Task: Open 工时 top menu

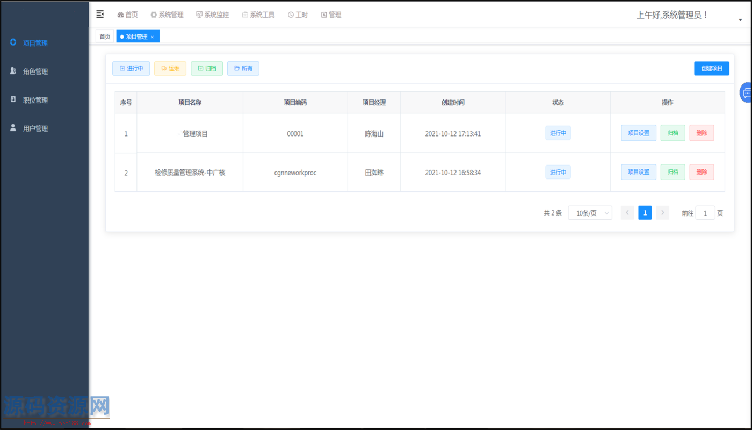Action: click(x=298, y=15)
